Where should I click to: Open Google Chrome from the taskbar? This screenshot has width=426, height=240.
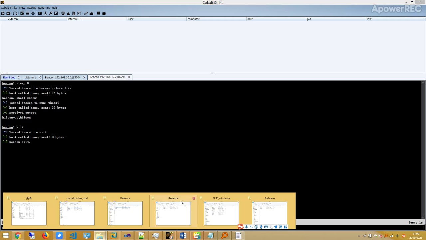pyautogui.click(x=18, y=236)
